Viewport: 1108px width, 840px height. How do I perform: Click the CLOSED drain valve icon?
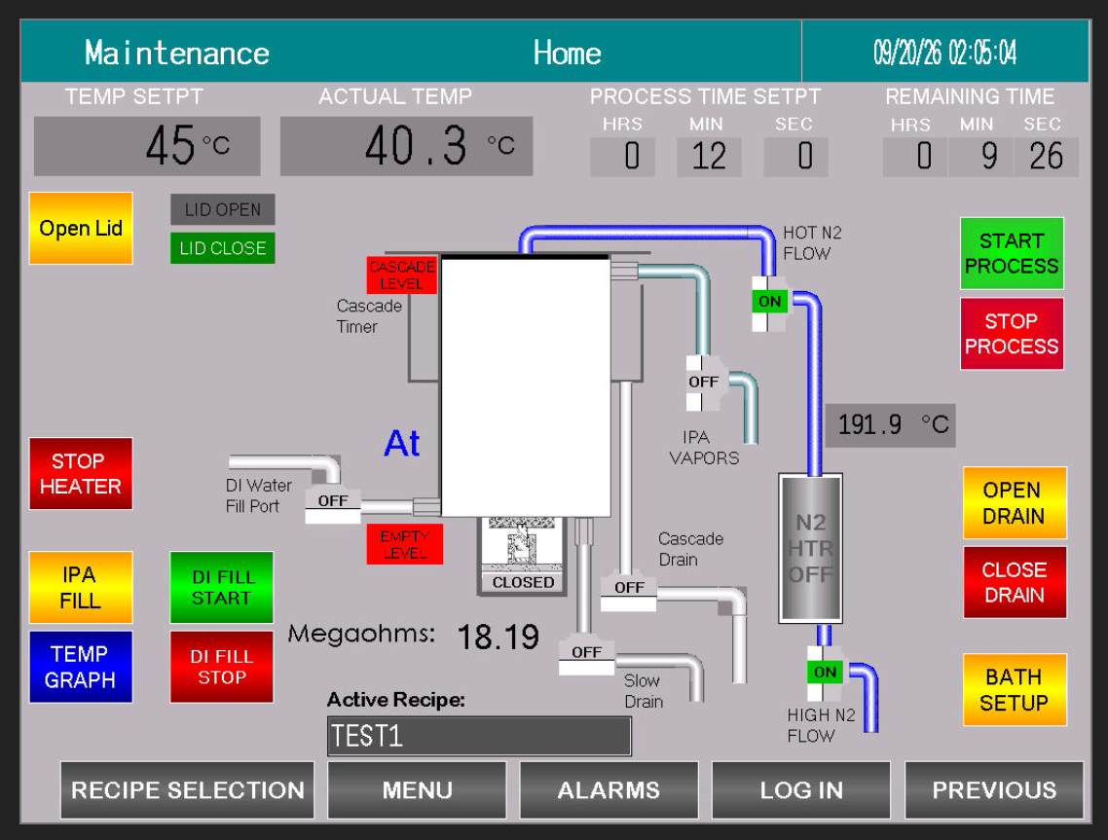tap(523, 557)
